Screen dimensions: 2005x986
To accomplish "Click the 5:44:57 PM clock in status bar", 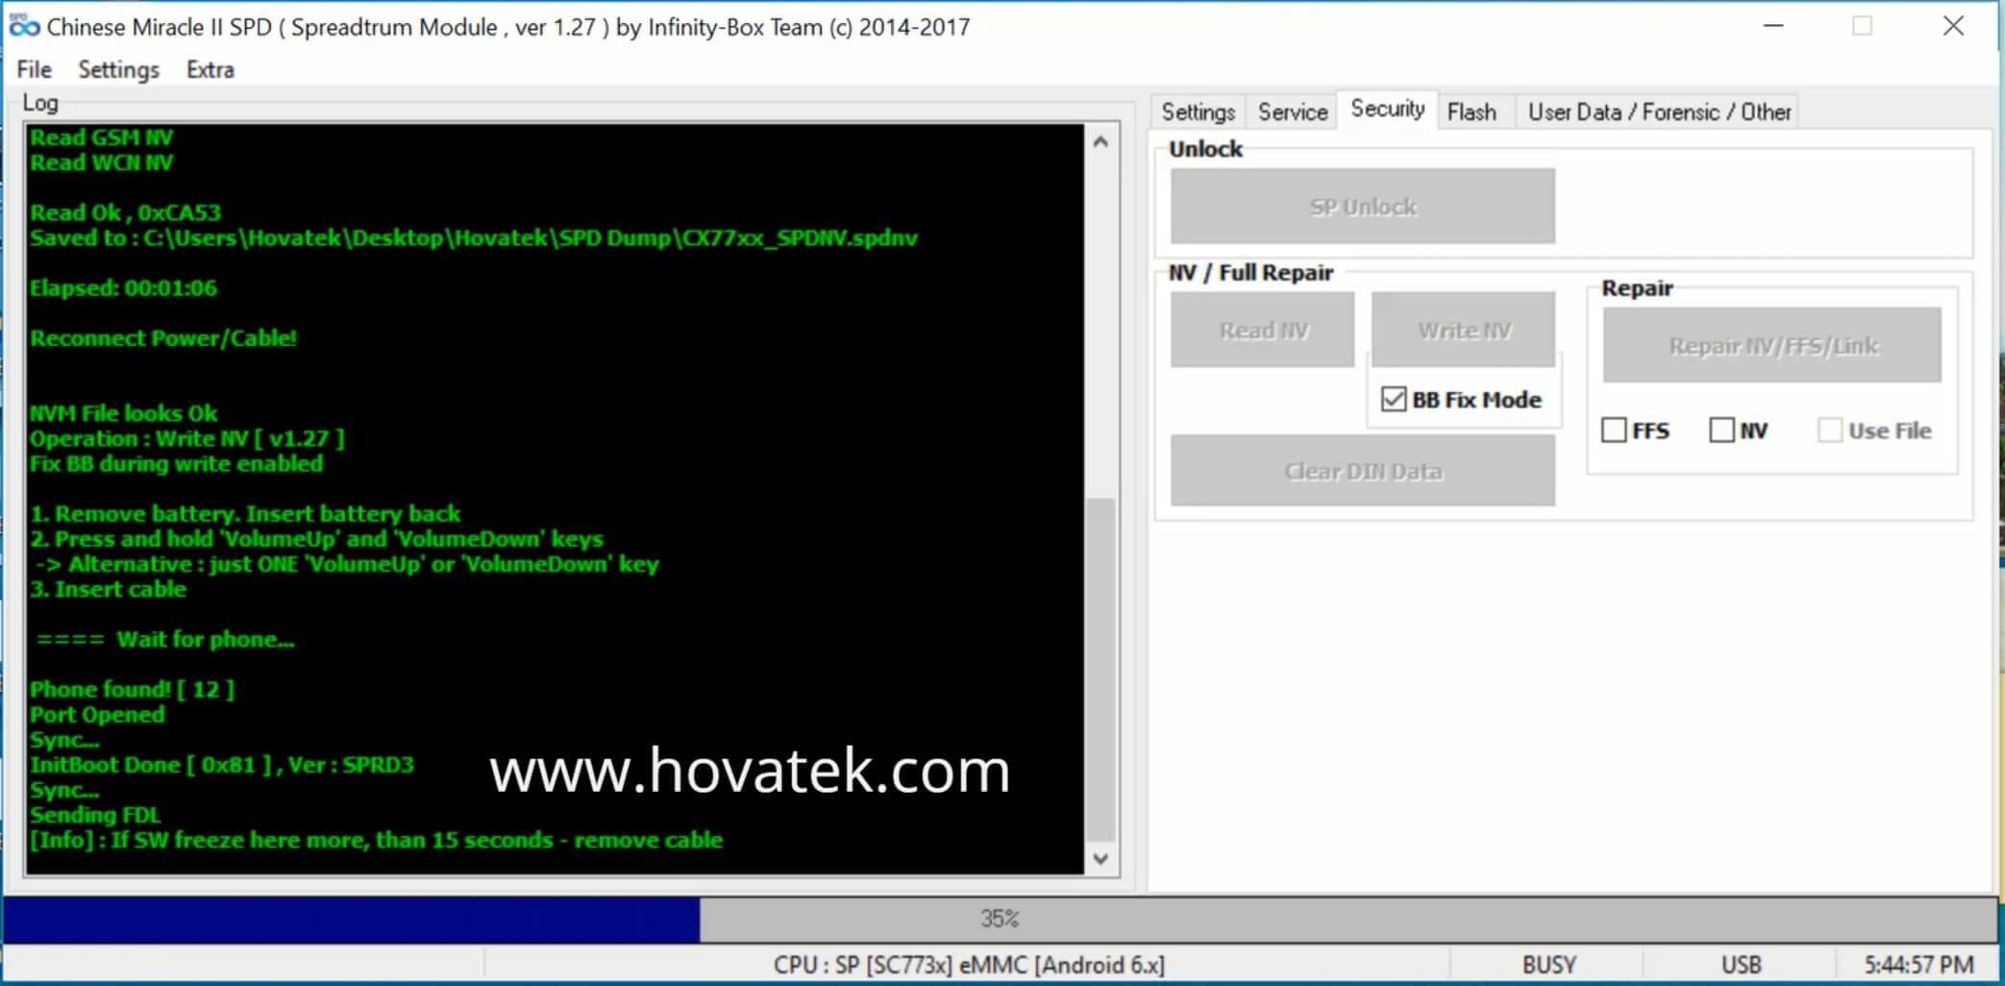I will coord(1918,965).
